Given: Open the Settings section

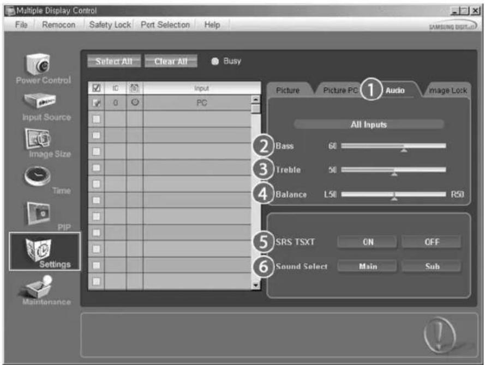Looking at the screenshot, I should tap(45, 251).
